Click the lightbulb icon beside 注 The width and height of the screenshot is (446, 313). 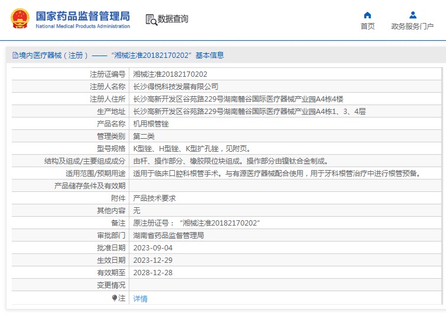(115, 298)
